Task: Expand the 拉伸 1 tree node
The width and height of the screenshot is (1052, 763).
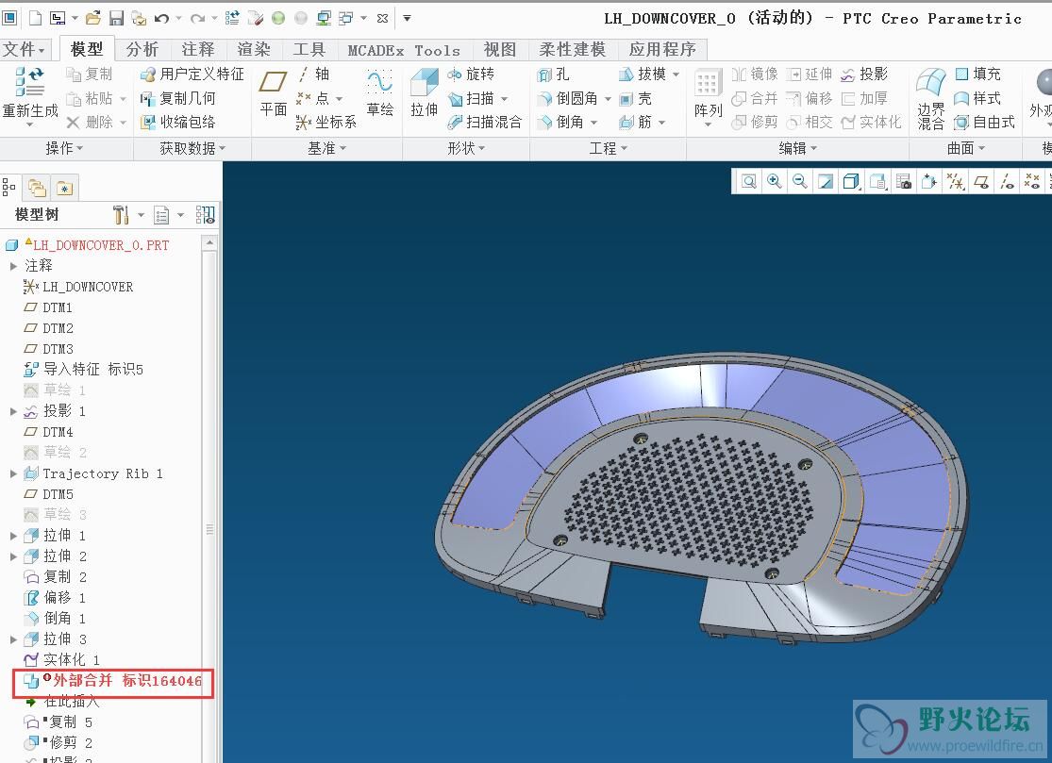Action: (13, 536)
